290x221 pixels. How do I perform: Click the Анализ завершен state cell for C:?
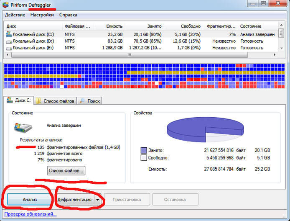click(257, 34)
